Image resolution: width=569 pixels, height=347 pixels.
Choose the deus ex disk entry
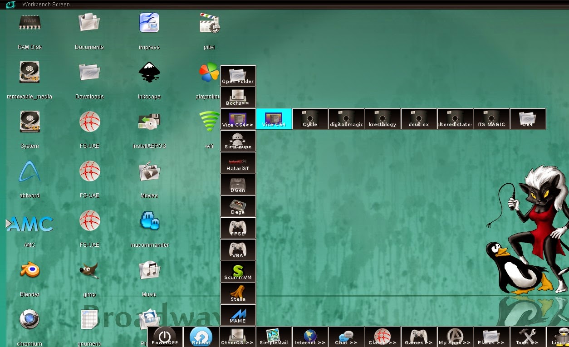click(419, 119)
